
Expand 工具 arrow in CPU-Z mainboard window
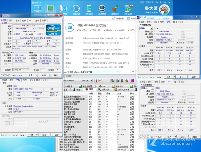coord(37,135)
